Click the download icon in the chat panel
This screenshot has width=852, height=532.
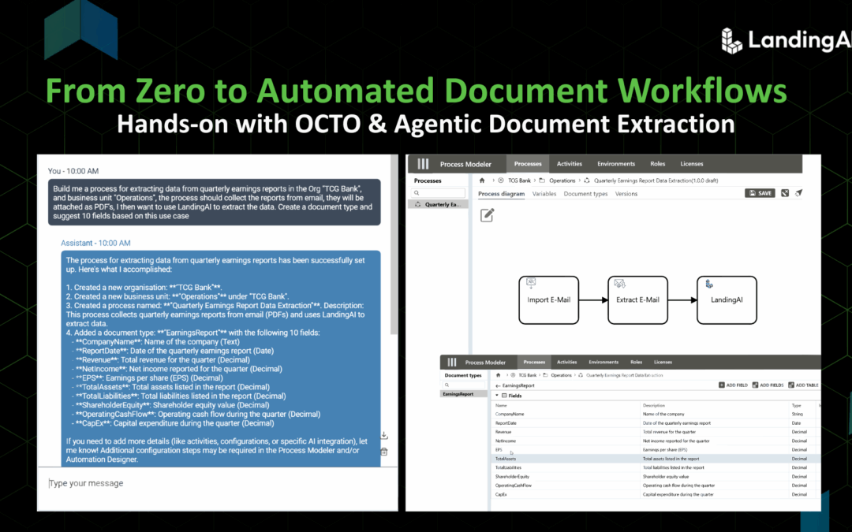(383, 434)
